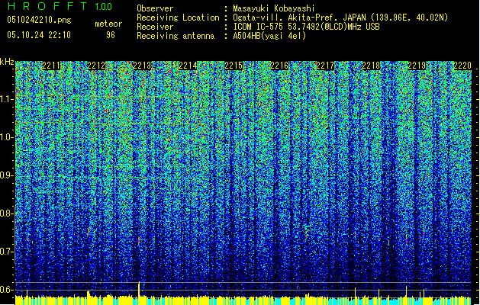Click the 0.7 kHz axis label

coord(7,252)
